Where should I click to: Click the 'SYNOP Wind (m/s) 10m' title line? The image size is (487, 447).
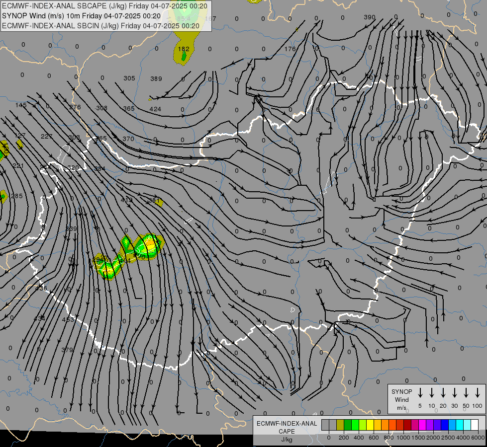click(82, 16)
